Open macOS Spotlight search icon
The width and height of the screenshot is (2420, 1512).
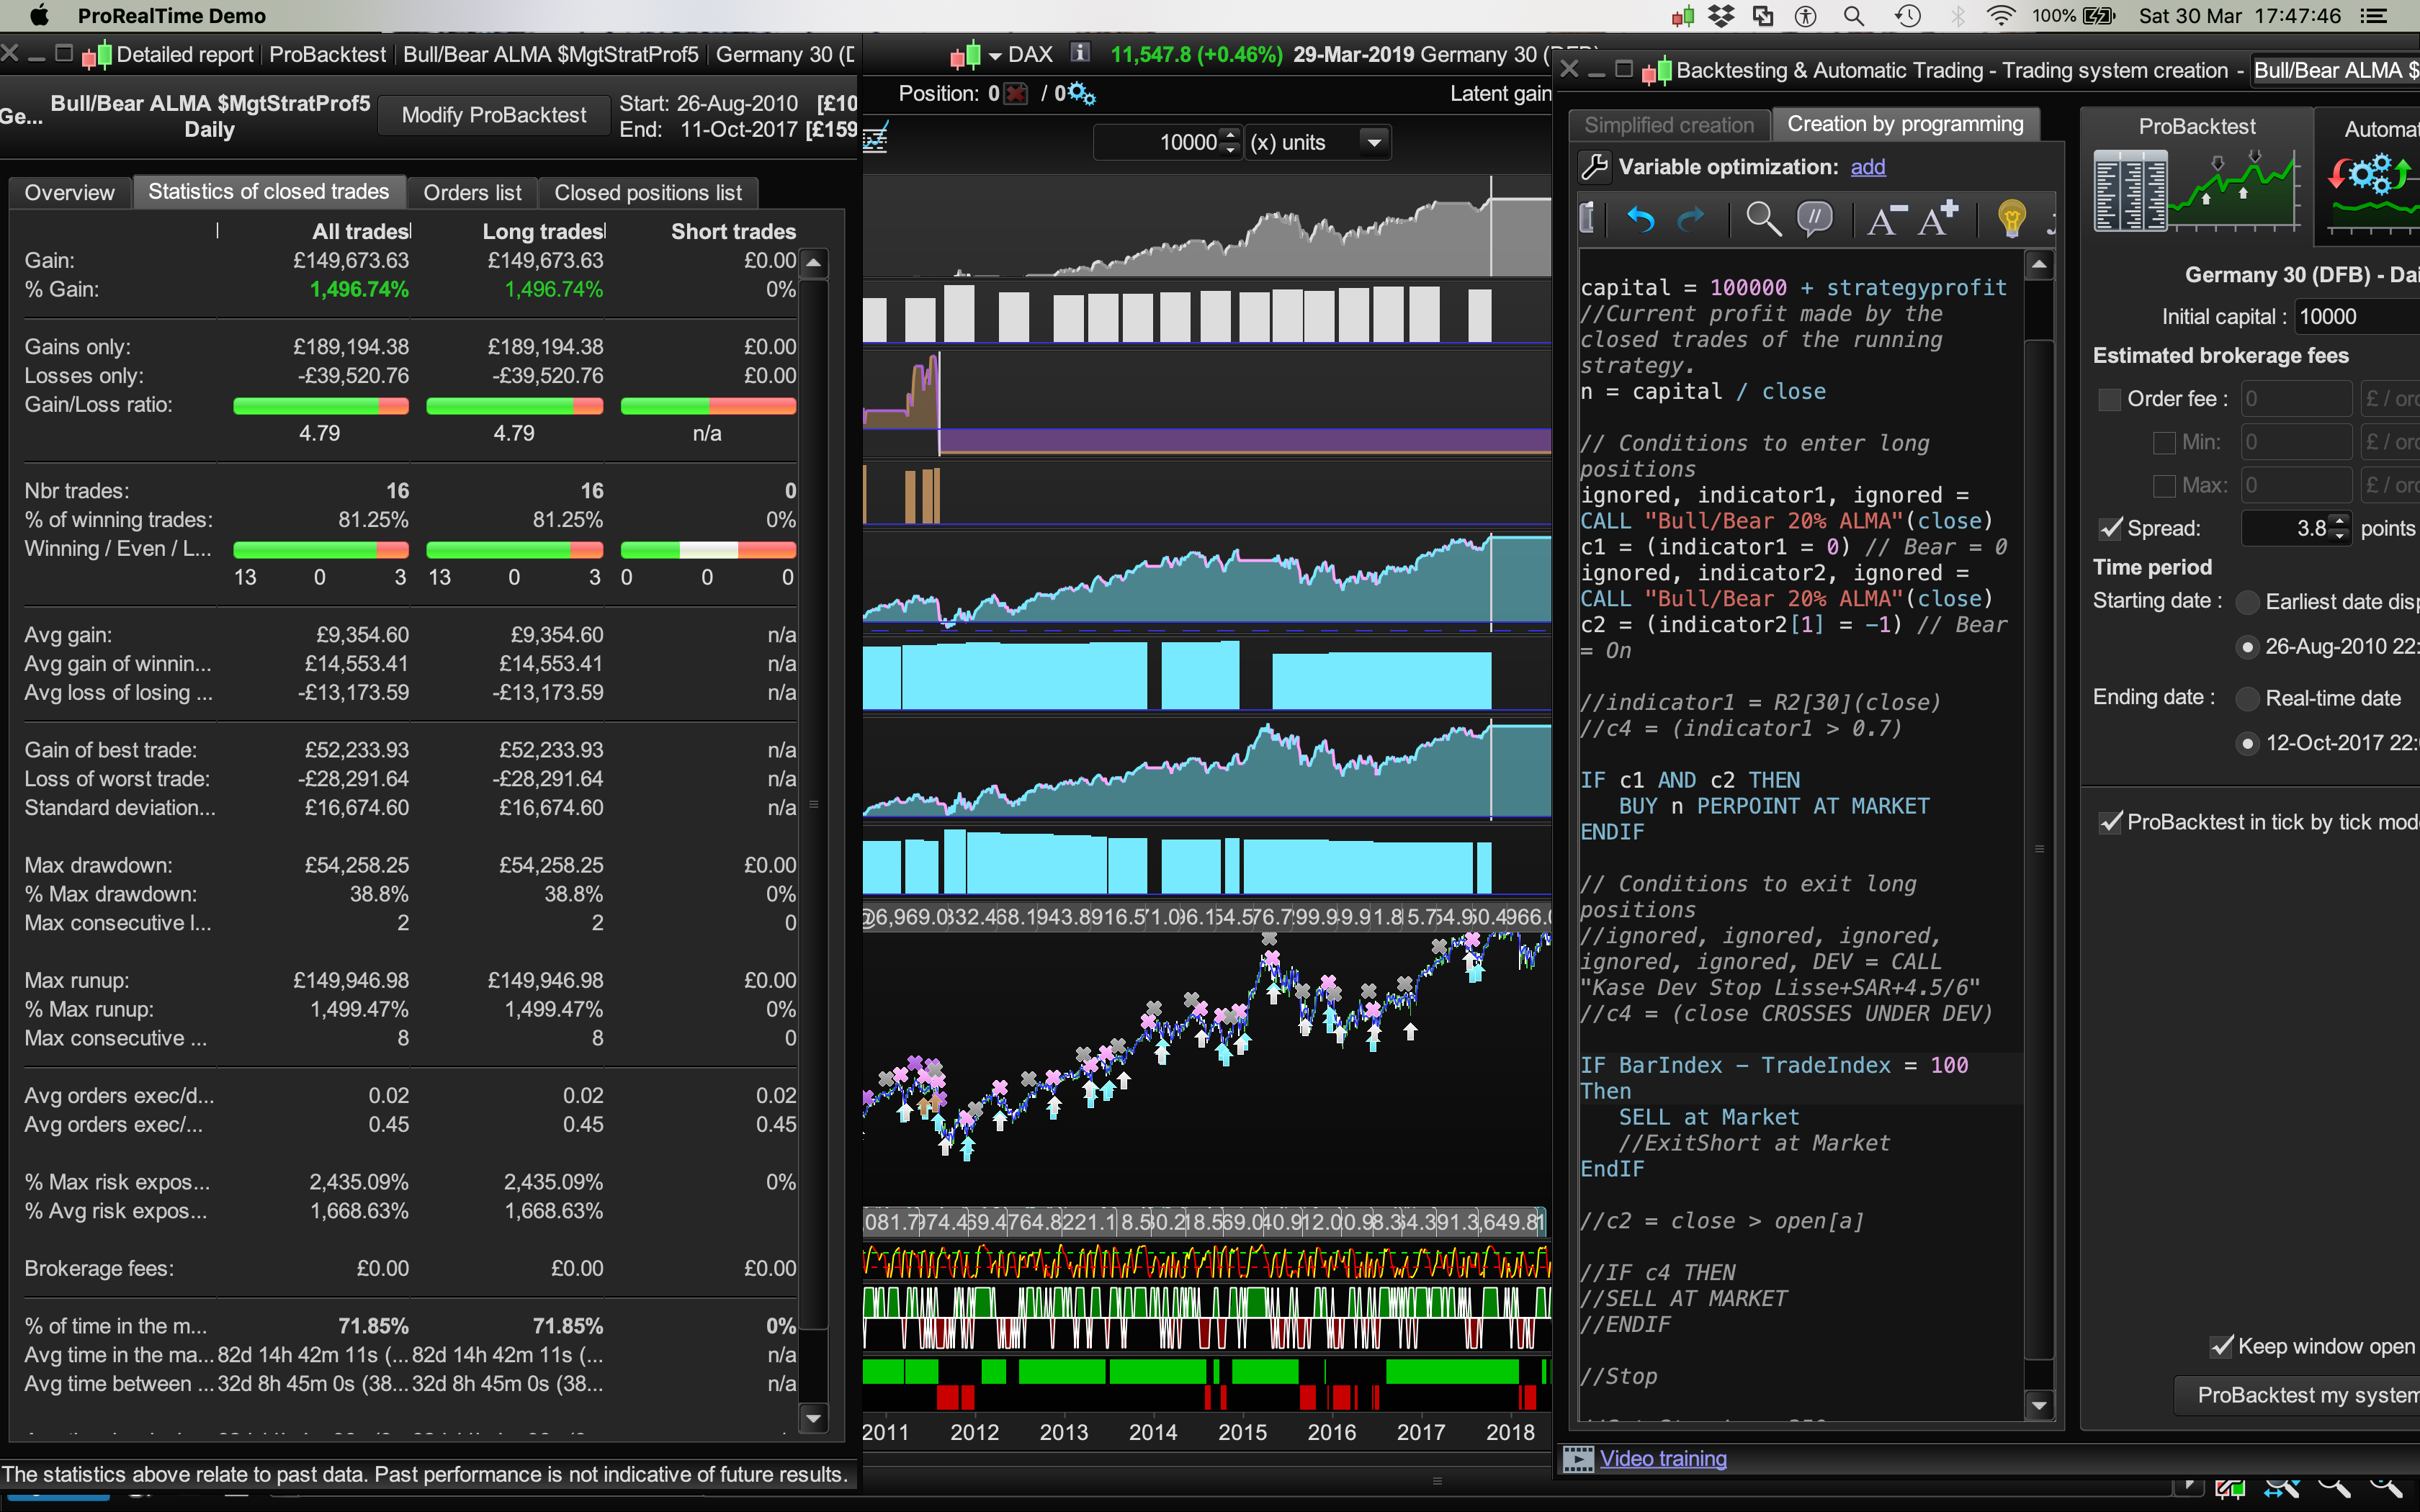point(1853,16)
